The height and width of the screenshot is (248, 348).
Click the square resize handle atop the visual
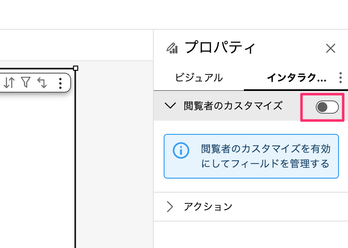76,68
